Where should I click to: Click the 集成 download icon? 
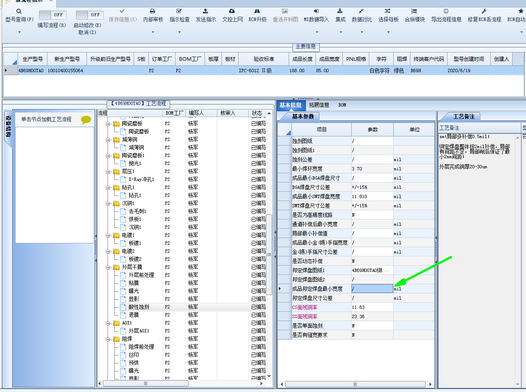click(x=340, y=11)
